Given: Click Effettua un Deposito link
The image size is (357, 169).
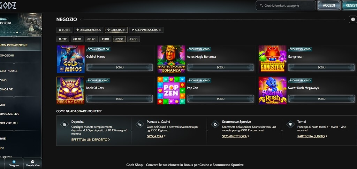Looking at the screenshot, I should coord(90,140).
